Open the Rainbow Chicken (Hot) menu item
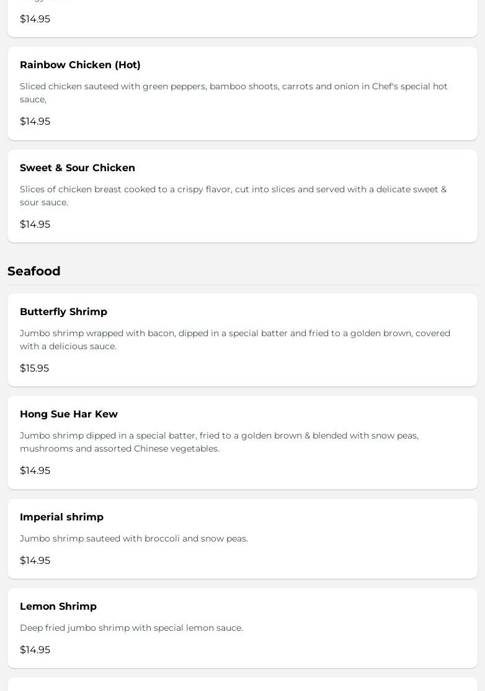 tap(80, 65)
